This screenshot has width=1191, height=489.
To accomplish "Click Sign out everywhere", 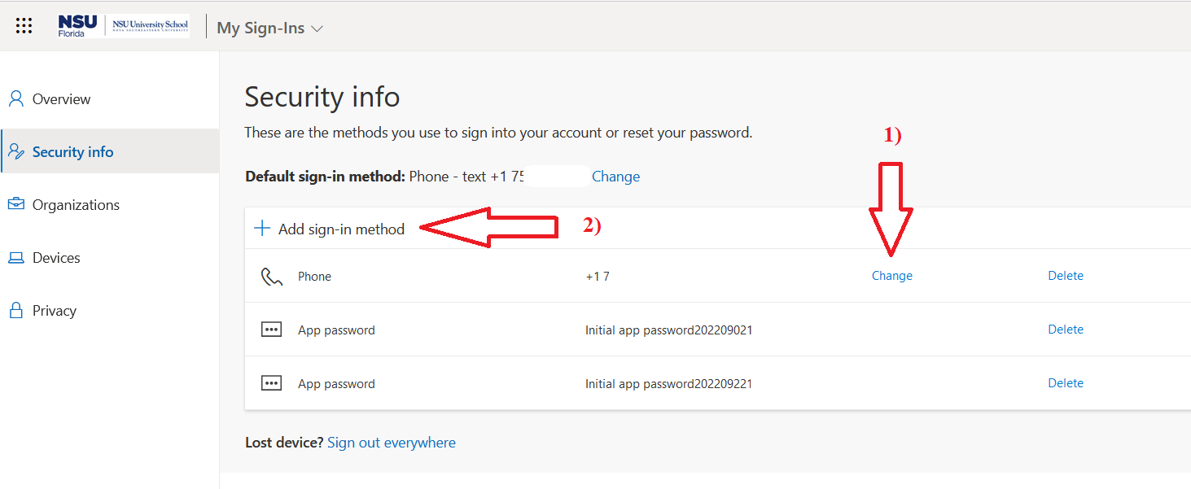I will pos(391,442).
